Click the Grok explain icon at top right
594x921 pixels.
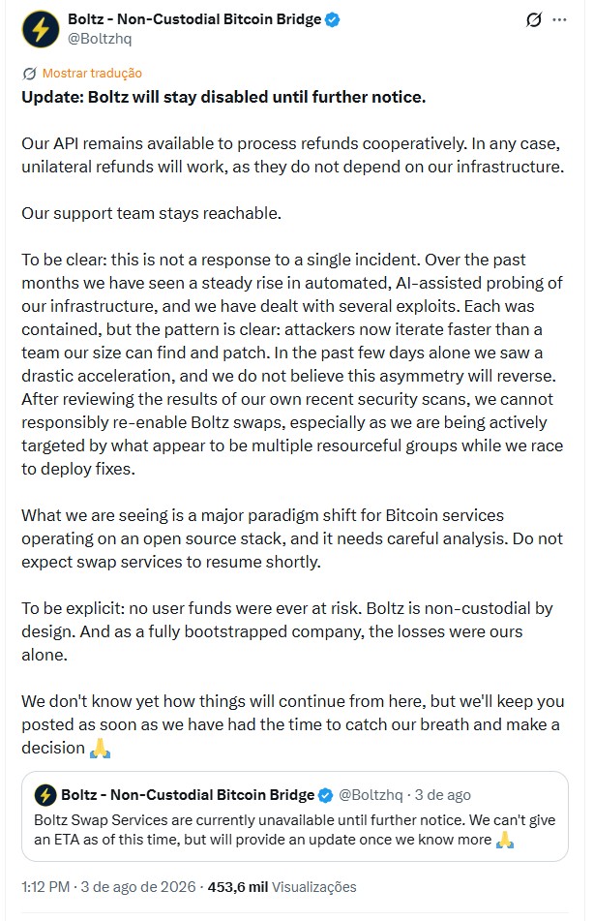coord(533,20)
